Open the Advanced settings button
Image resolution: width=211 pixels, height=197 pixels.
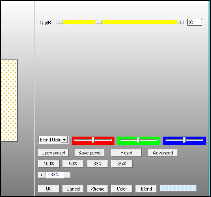coord(163,153)
